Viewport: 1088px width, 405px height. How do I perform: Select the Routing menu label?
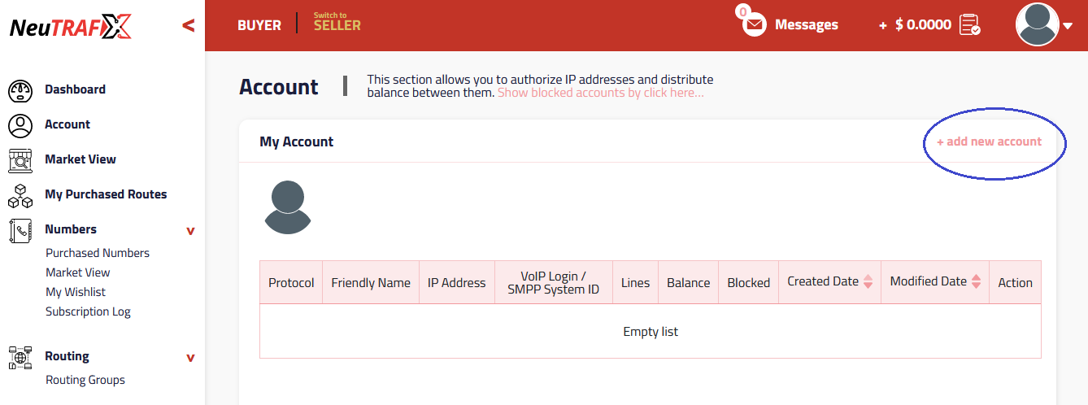point(67,356)
